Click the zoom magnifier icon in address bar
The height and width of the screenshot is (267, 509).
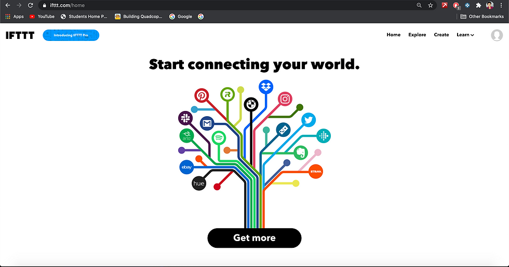pyautogui.click(x=419, y=5)
